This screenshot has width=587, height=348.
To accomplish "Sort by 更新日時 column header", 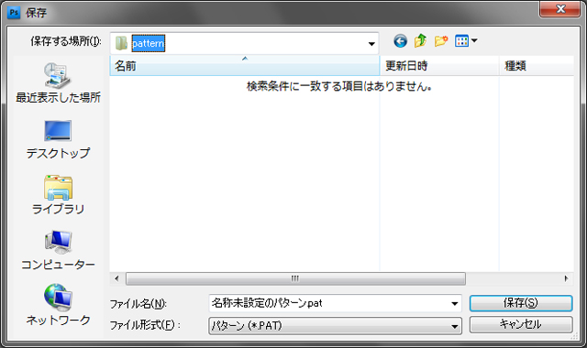I will click(x=439, y=66).
